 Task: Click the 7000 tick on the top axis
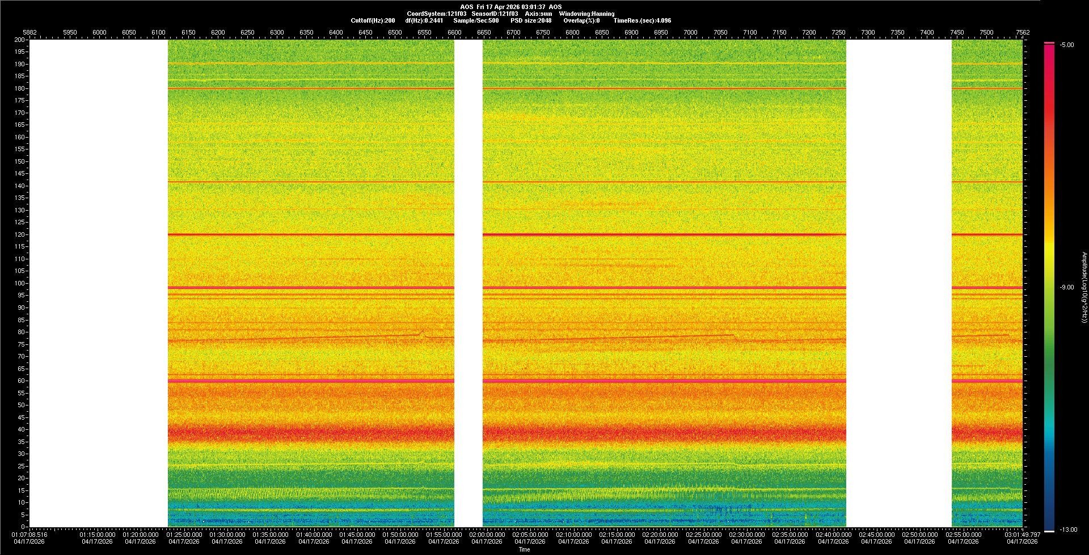click(x=690, y=32)
